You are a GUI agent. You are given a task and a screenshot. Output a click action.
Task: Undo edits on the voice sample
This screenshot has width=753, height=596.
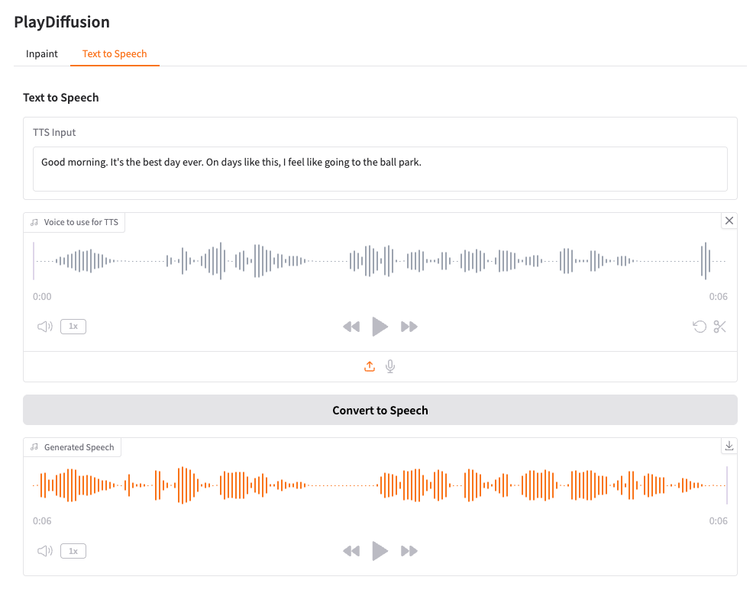[700, 327]
